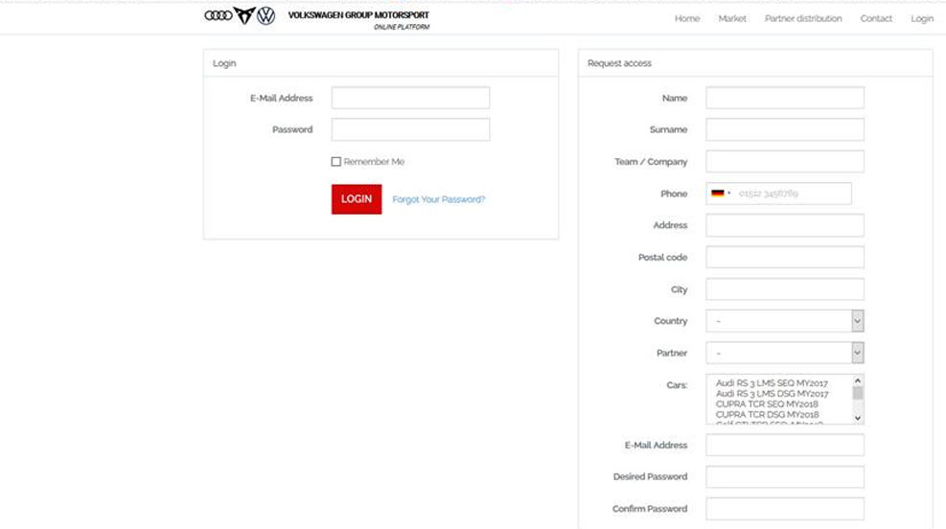This screenshot has height=529, width=946.
Task: Click the Team / Company field
Action: [x=785, y=162]
